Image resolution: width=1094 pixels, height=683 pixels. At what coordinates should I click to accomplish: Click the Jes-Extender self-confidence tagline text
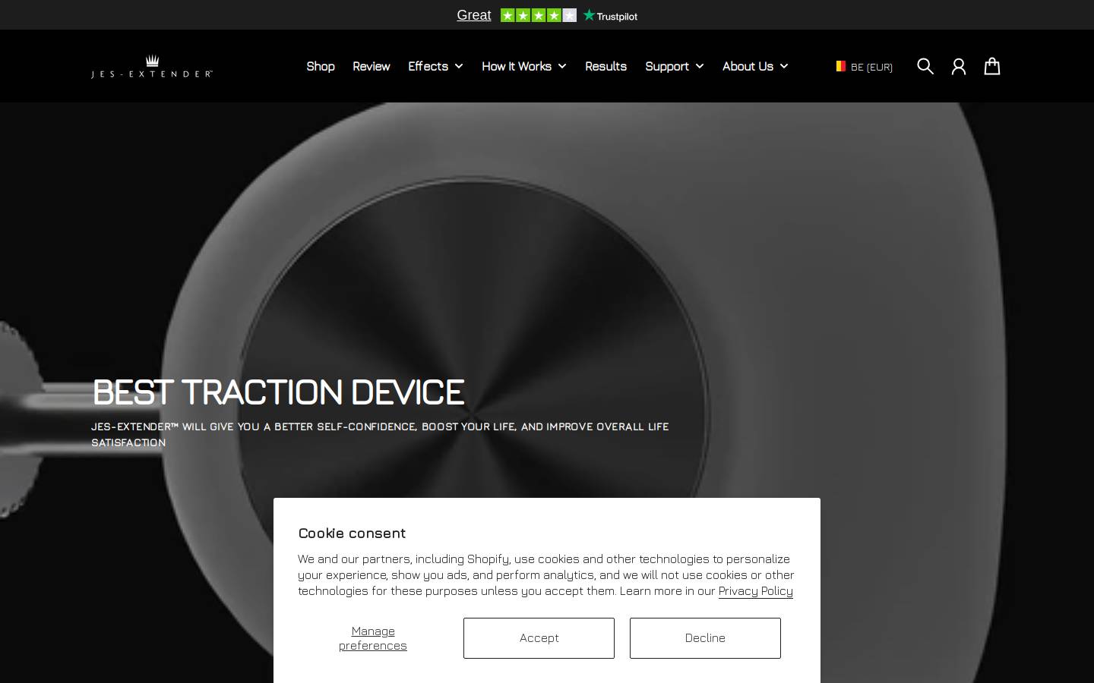[x=380, y=434]
